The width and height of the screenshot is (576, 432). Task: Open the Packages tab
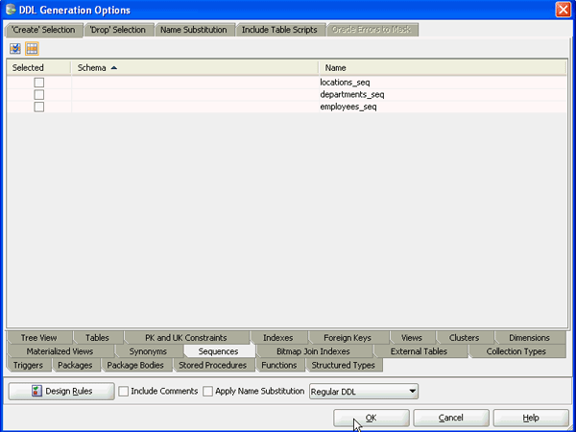[75, 365]
